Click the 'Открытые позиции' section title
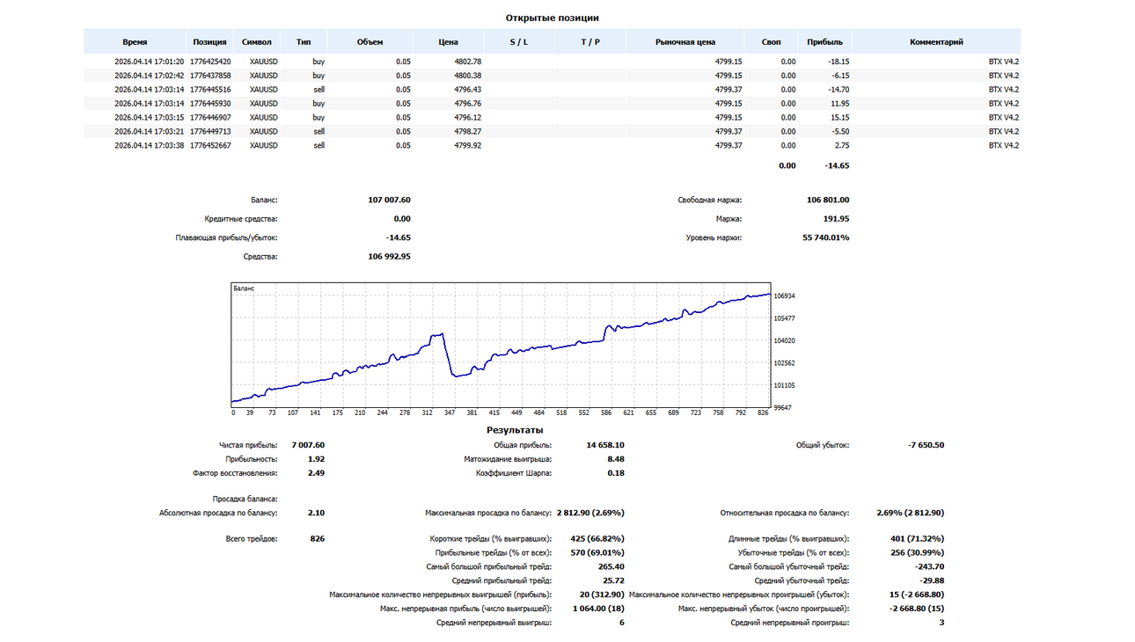Image resolution: width=1135 pixels, height=642 pixels. 553,18
